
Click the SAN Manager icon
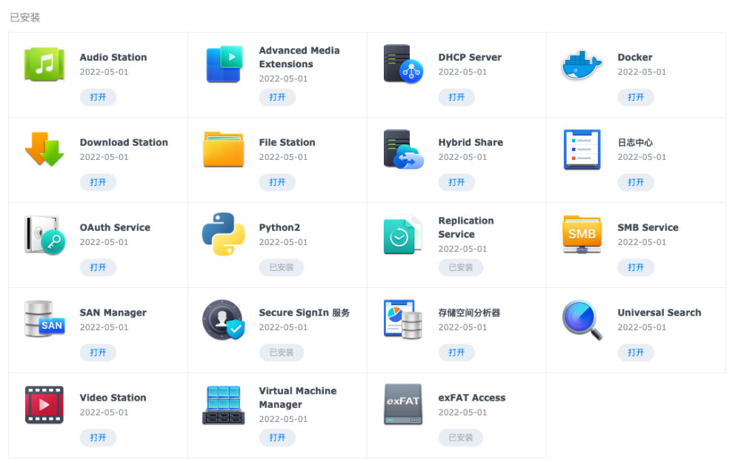click(44, 319)
